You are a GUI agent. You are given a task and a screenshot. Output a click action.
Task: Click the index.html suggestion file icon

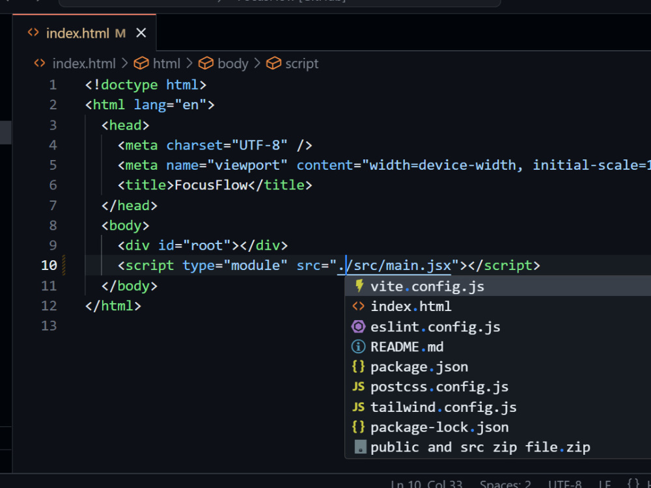point(358,306)
